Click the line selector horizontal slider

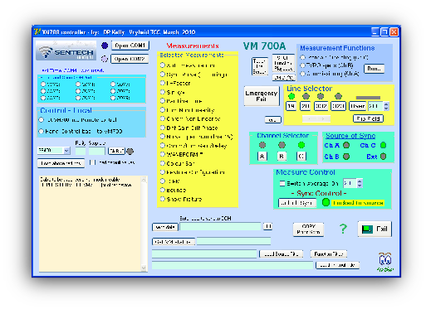(x=316, y=118)
